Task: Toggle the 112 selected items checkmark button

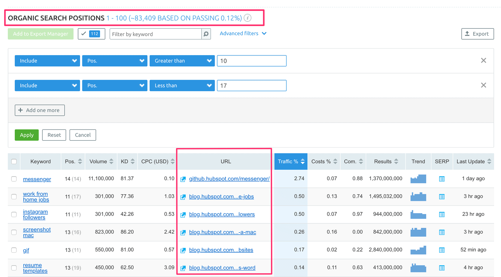Action: [91, 34]
